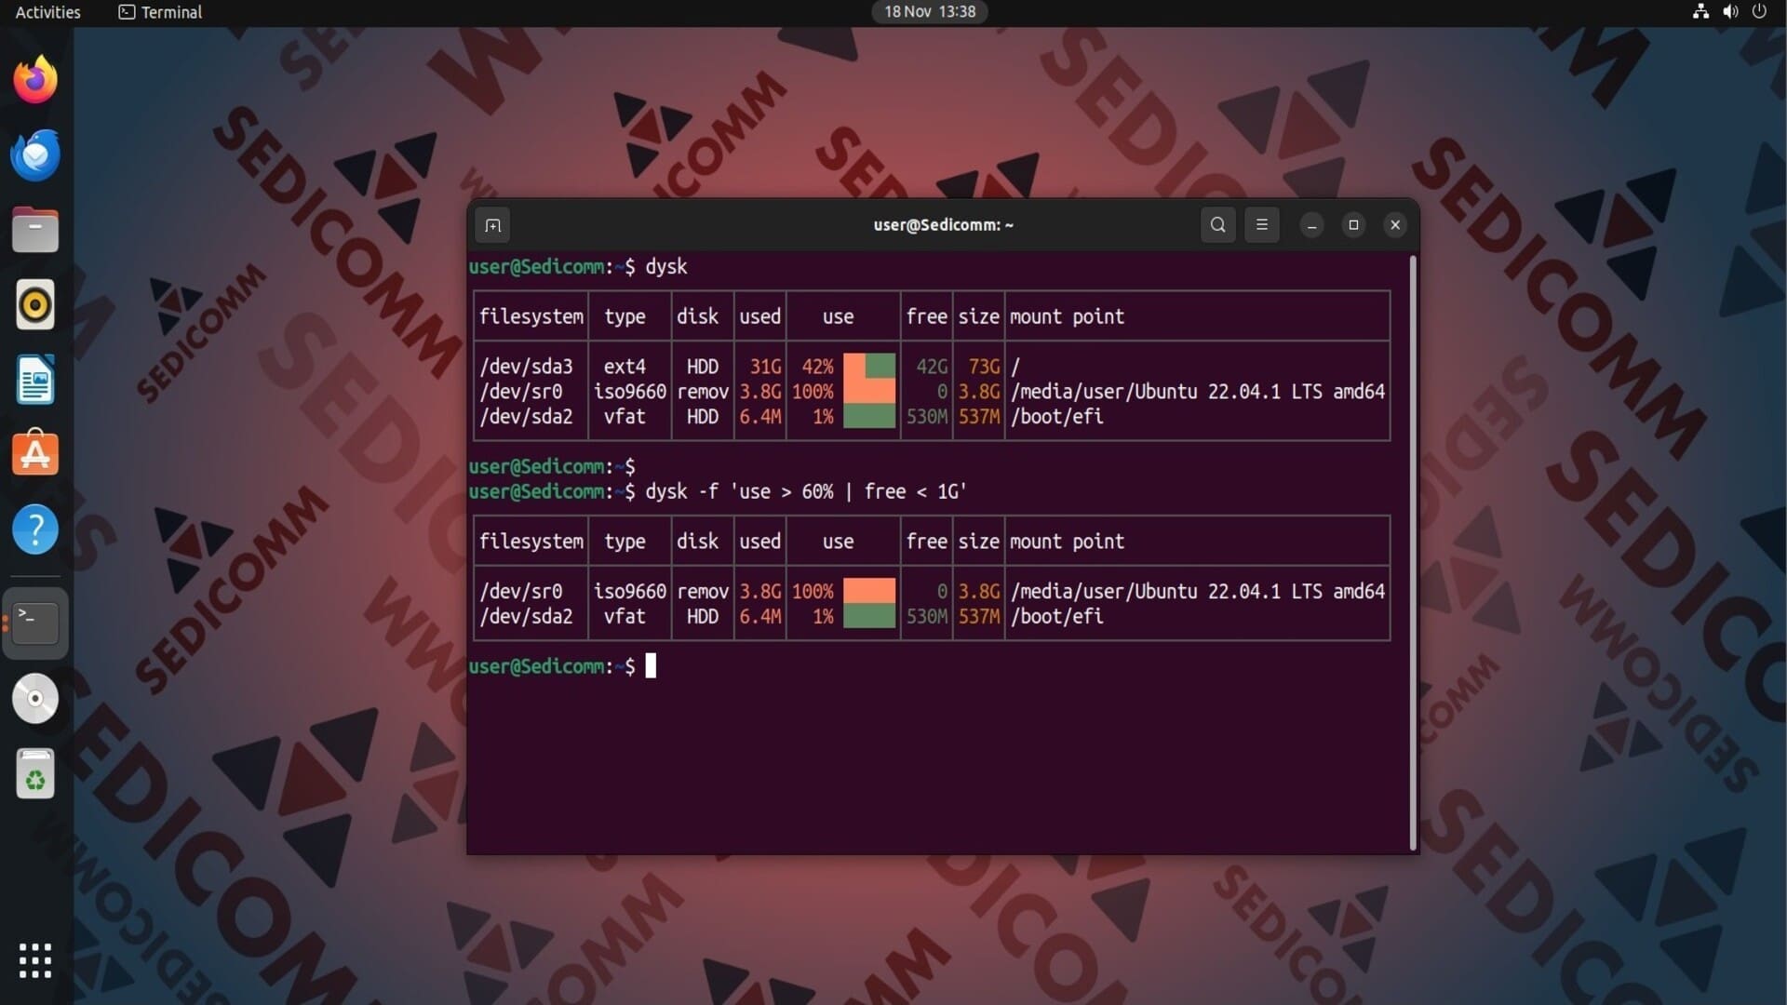Open the Files manager dock icon

[35, 230]
